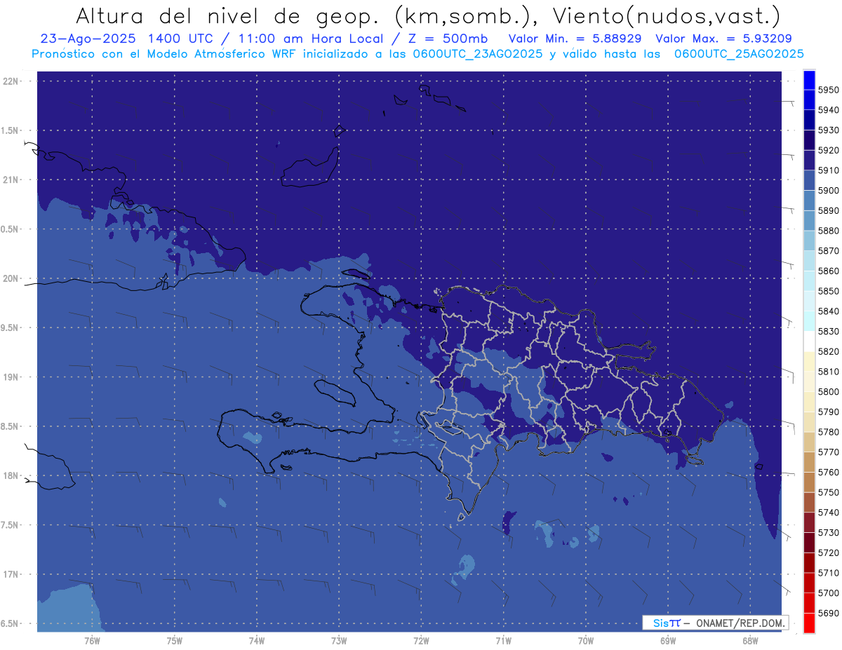Click the 5720 legend value
842x650 pixels.
coord(829,553)
